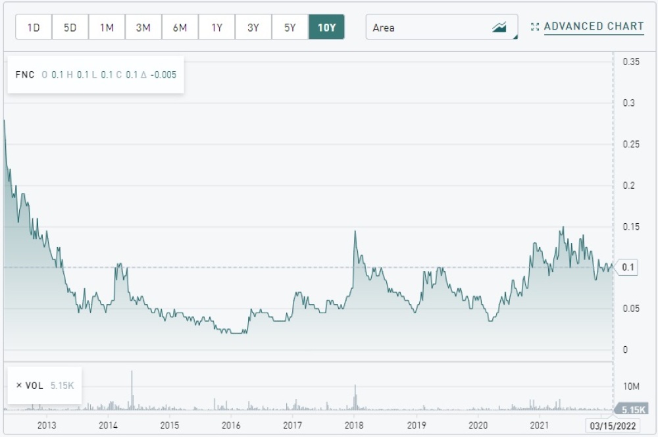Click the 2018 year label on axis
This screenshot has height=437, width=658.
click(x=354, y=425)
